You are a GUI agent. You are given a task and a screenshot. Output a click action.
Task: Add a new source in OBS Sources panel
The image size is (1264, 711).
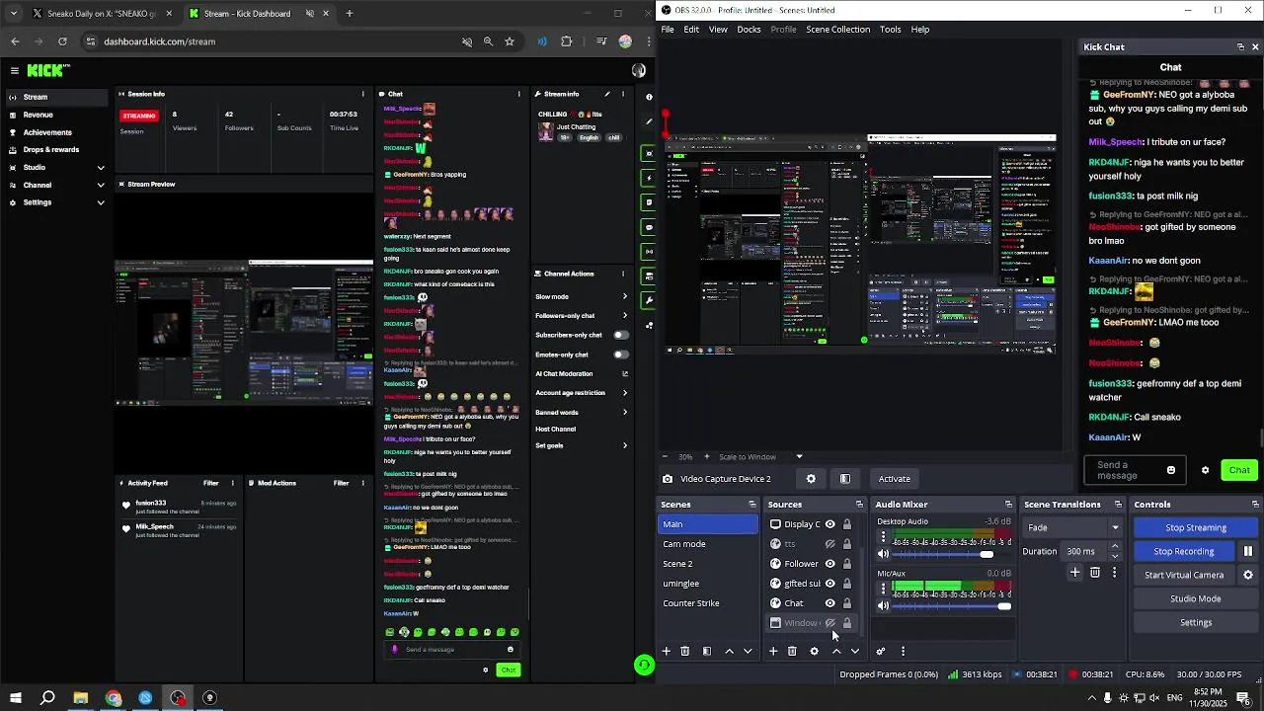pyautogui.click(x=773, y=651)
